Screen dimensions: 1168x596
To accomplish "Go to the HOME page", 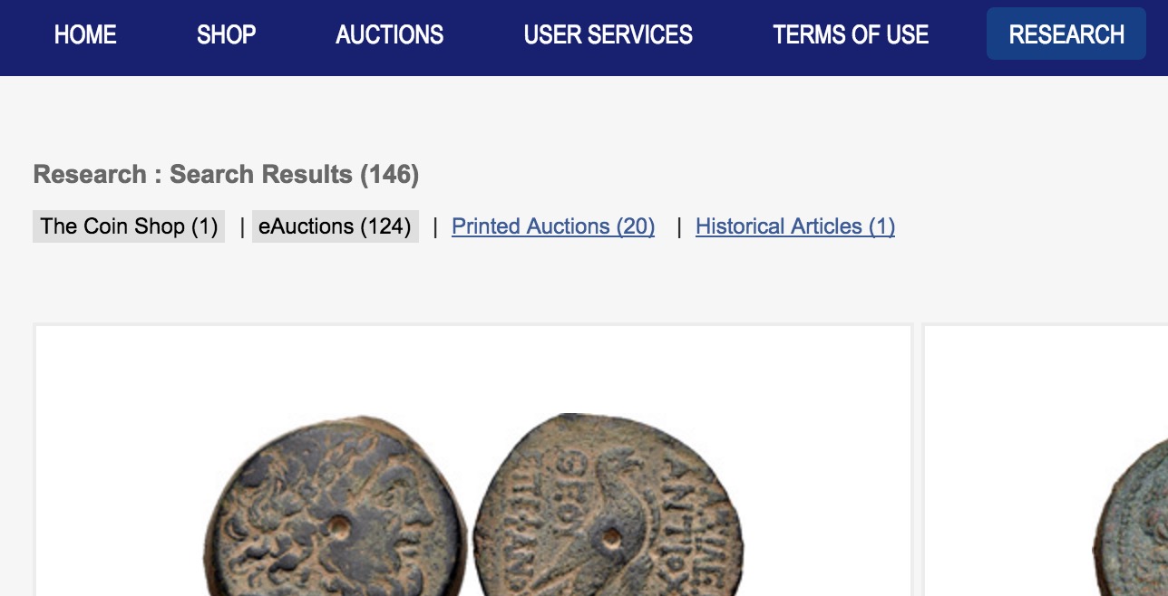I will coord(85,35).
